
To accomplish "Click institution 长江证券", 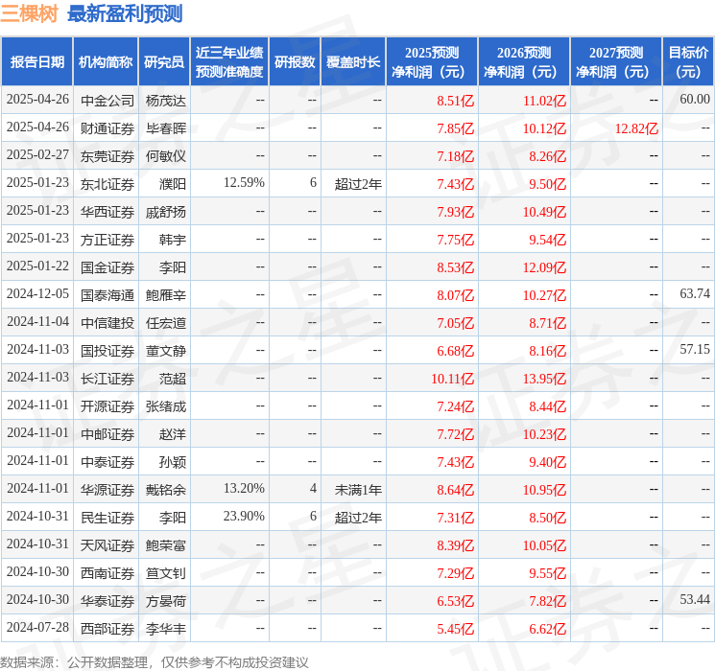I will [107, 379].
